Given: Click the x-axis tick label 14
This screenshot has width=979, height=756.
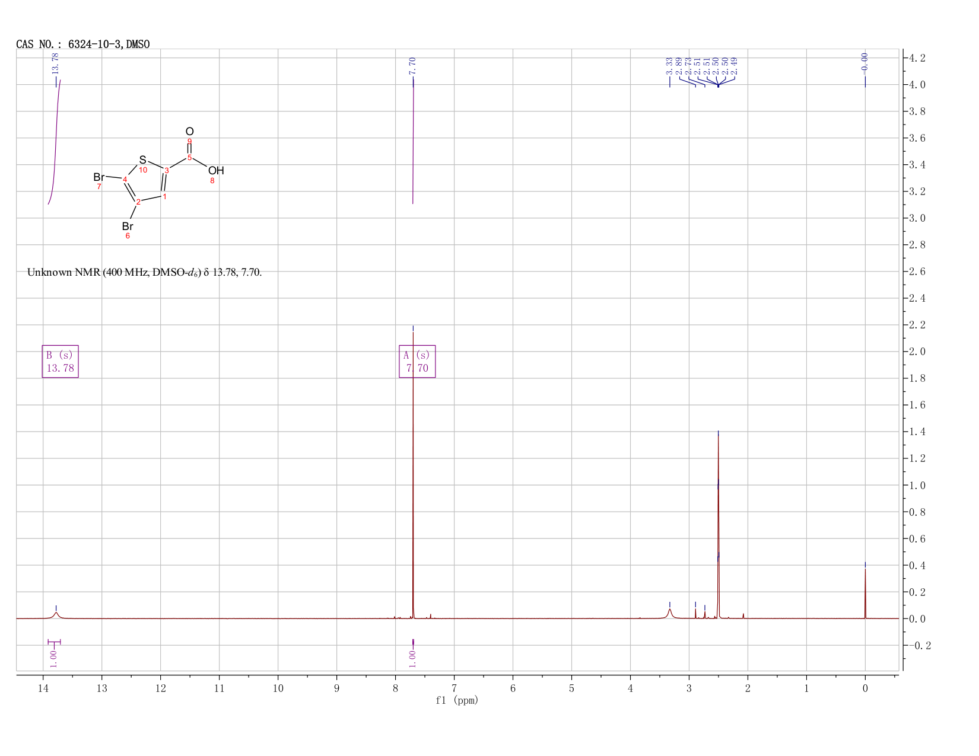Looking at the screenshot, I should pyautogui.click(x=43, y=688).
